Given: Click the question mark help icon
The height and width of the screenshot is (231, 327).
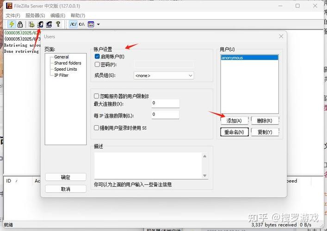Looking at the screenshot, I should [58, 24].
